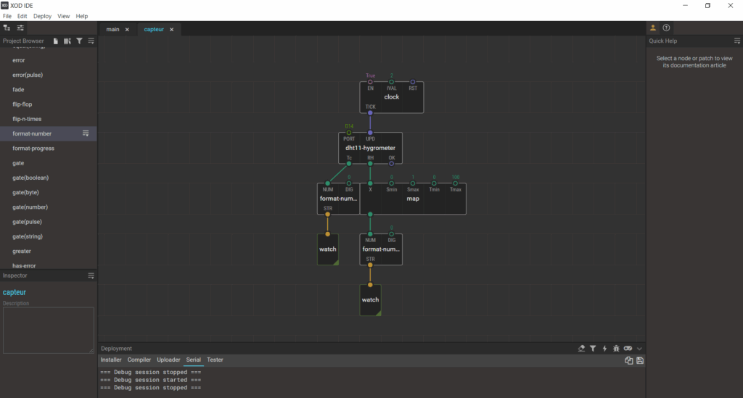Switch to the Installer tab

pos(111,360)
